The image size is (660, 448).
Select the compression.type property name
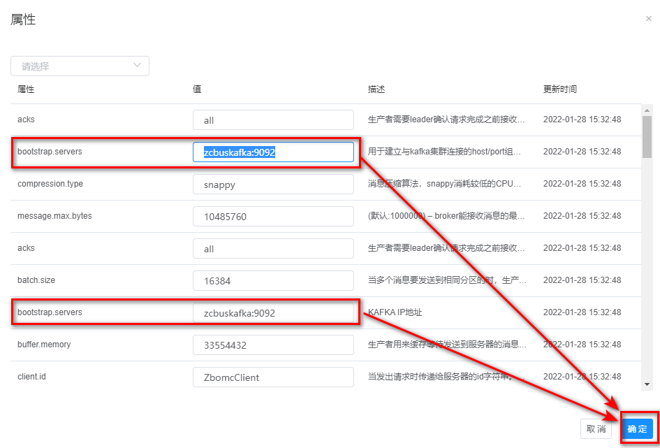click(x=50, y=184)
